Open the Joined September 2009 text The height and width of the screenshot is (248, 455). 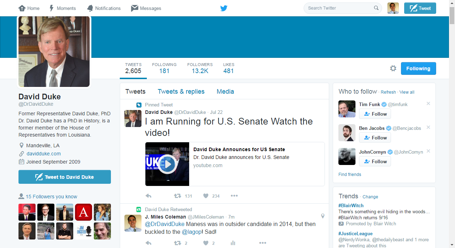53,162
